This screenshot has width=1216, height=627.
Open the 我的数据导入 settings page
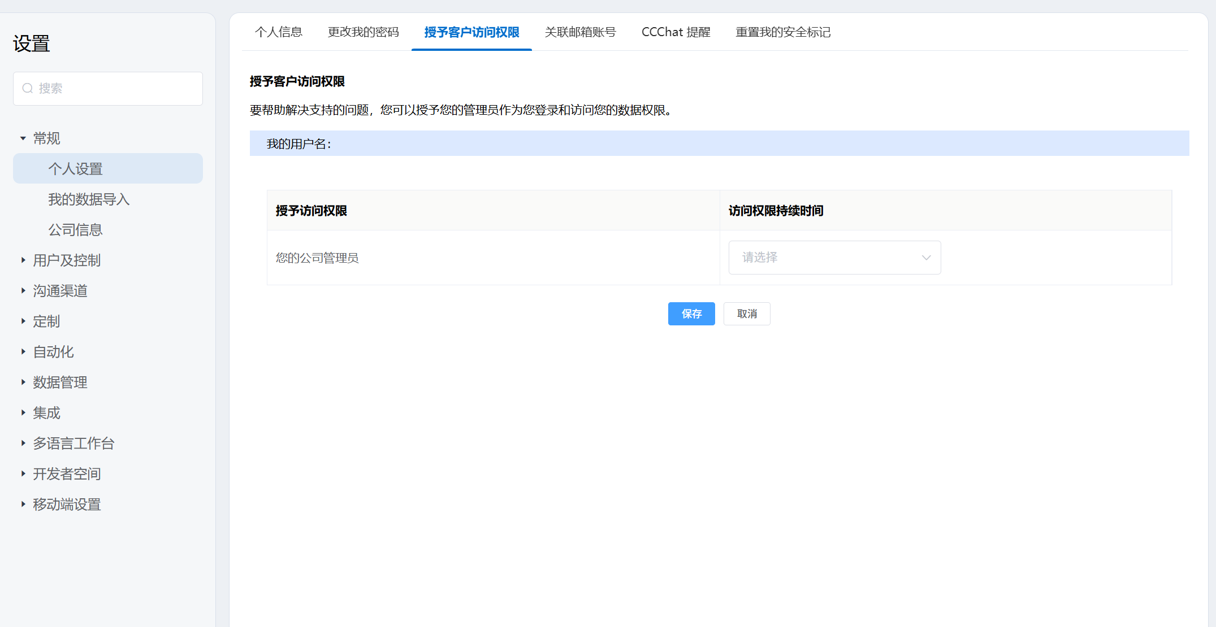(89, 199)
